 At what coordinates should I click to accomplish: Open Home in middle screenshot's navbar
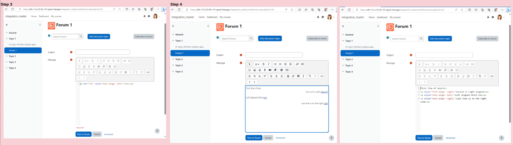[x=202, y=17]
